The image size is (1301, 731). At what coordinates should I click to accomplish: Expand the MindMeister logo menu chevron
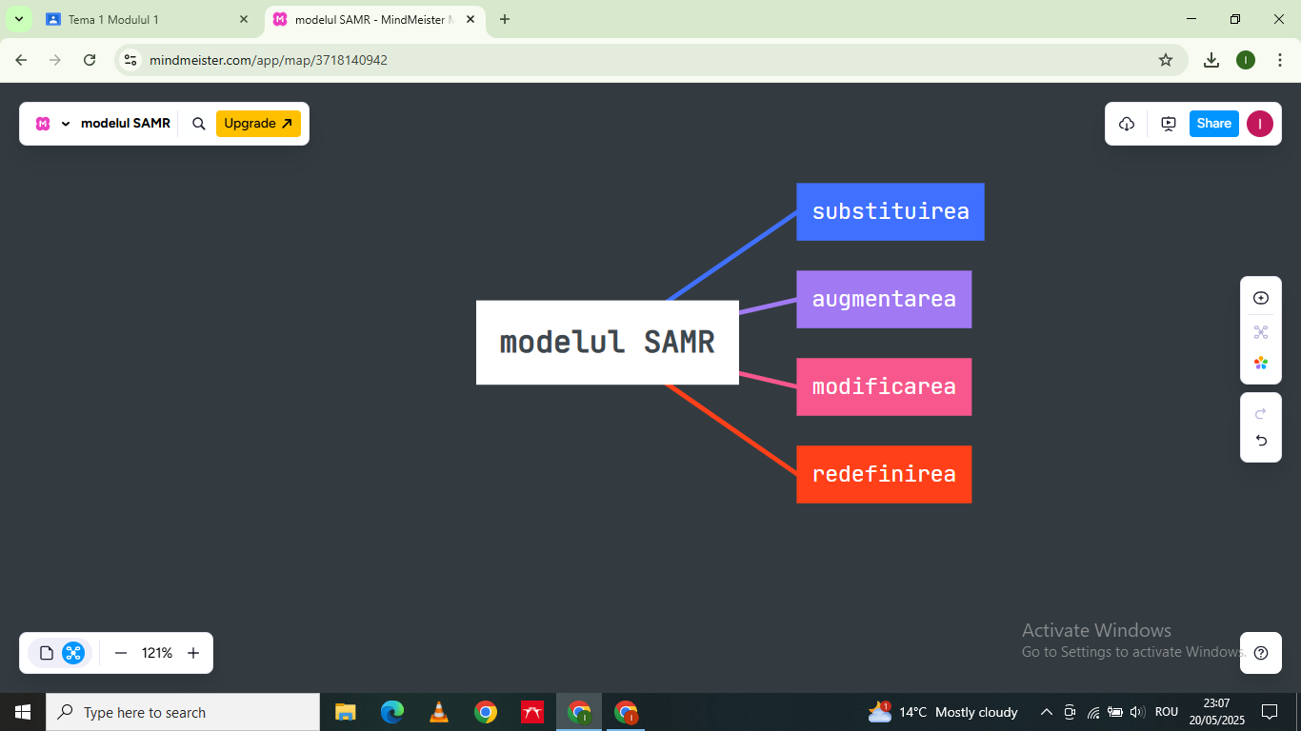[66, 124]
